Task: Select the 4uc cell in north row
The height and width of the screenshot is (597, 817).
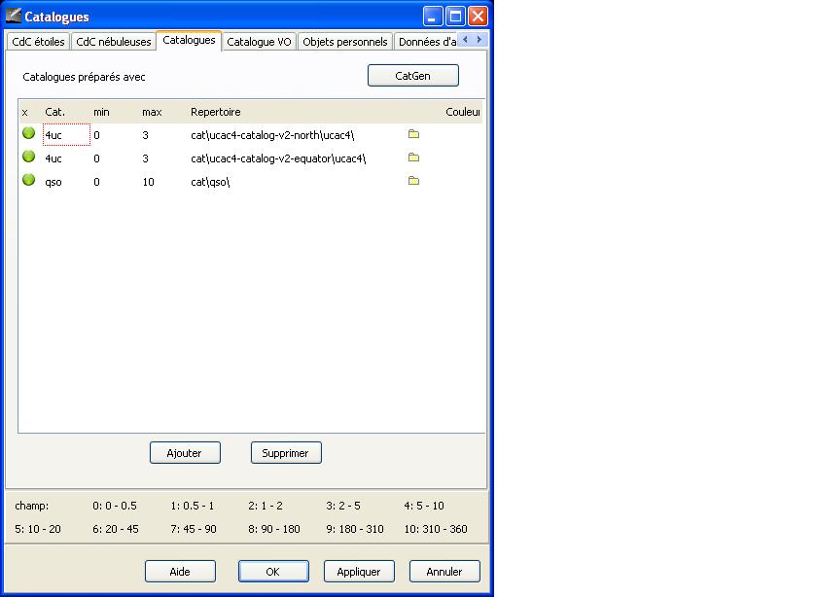Action: click(66, 135)
